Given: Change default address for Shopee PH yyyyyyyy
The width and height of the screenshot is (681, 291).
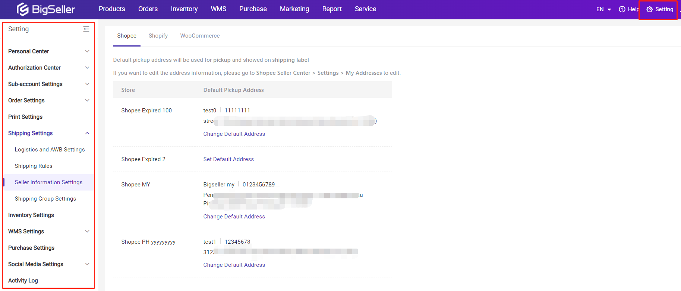Looking at the screenshot, I should point(234,265).
